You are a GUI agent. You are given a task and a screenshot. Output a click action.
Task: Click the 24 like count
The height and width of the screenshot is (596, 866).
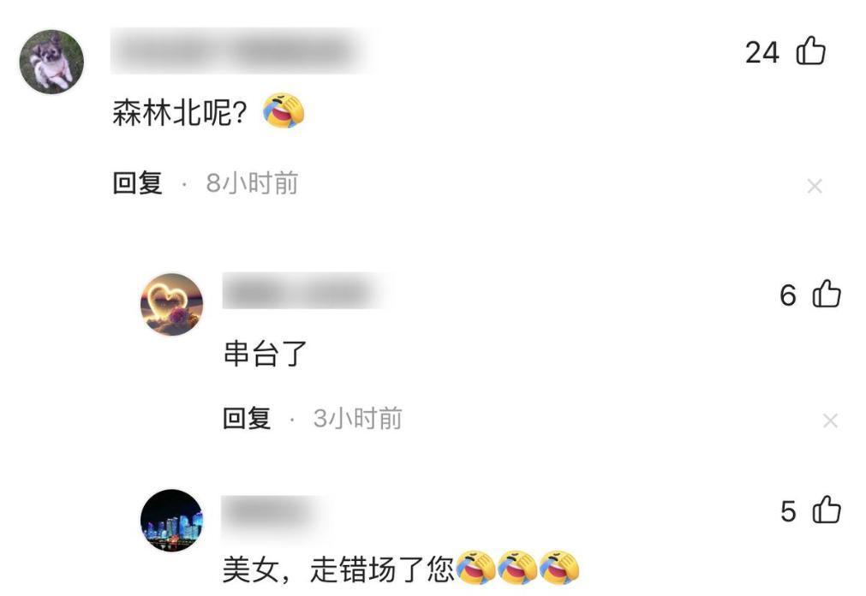tap(761, 52)
